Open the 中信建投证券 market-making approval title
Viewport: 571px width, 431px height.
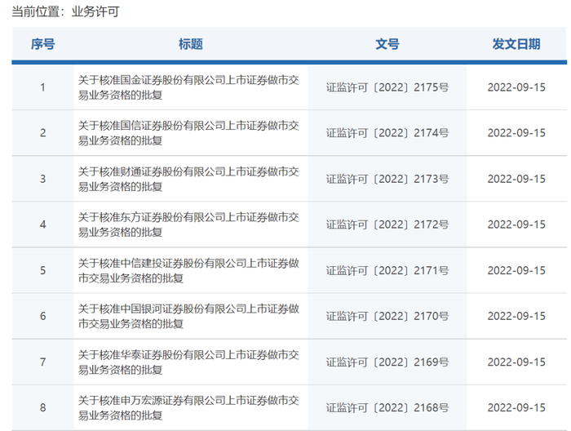coord(188,270)
